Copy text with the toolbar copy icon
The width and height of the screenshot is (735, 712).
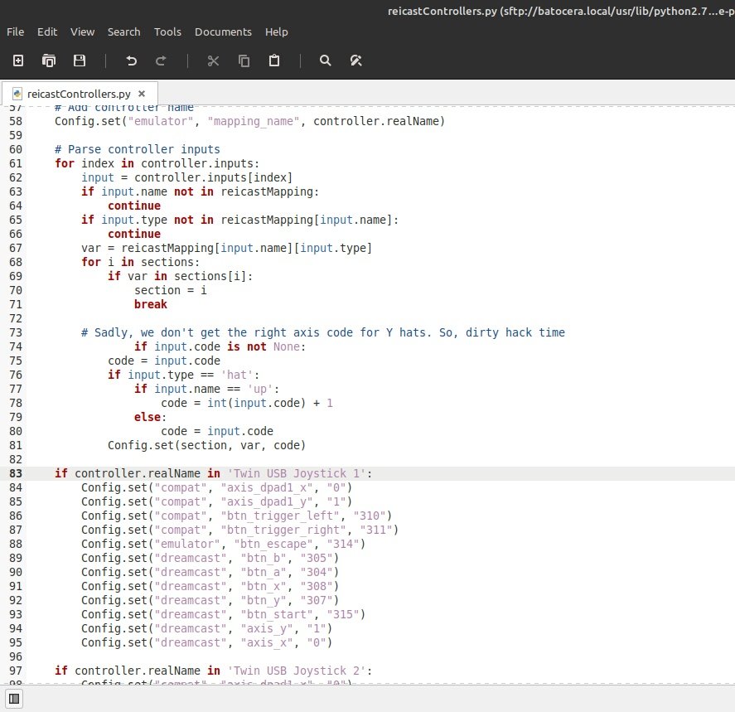point(244,60)
